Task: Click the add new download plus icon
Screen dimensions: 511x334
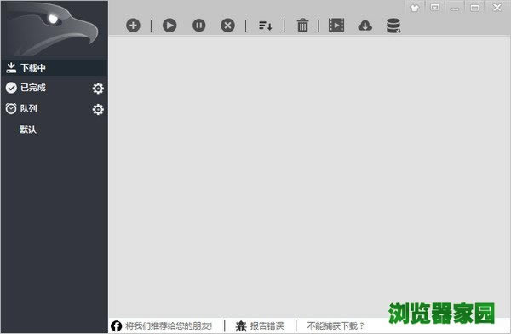Action: click(133, 26)
